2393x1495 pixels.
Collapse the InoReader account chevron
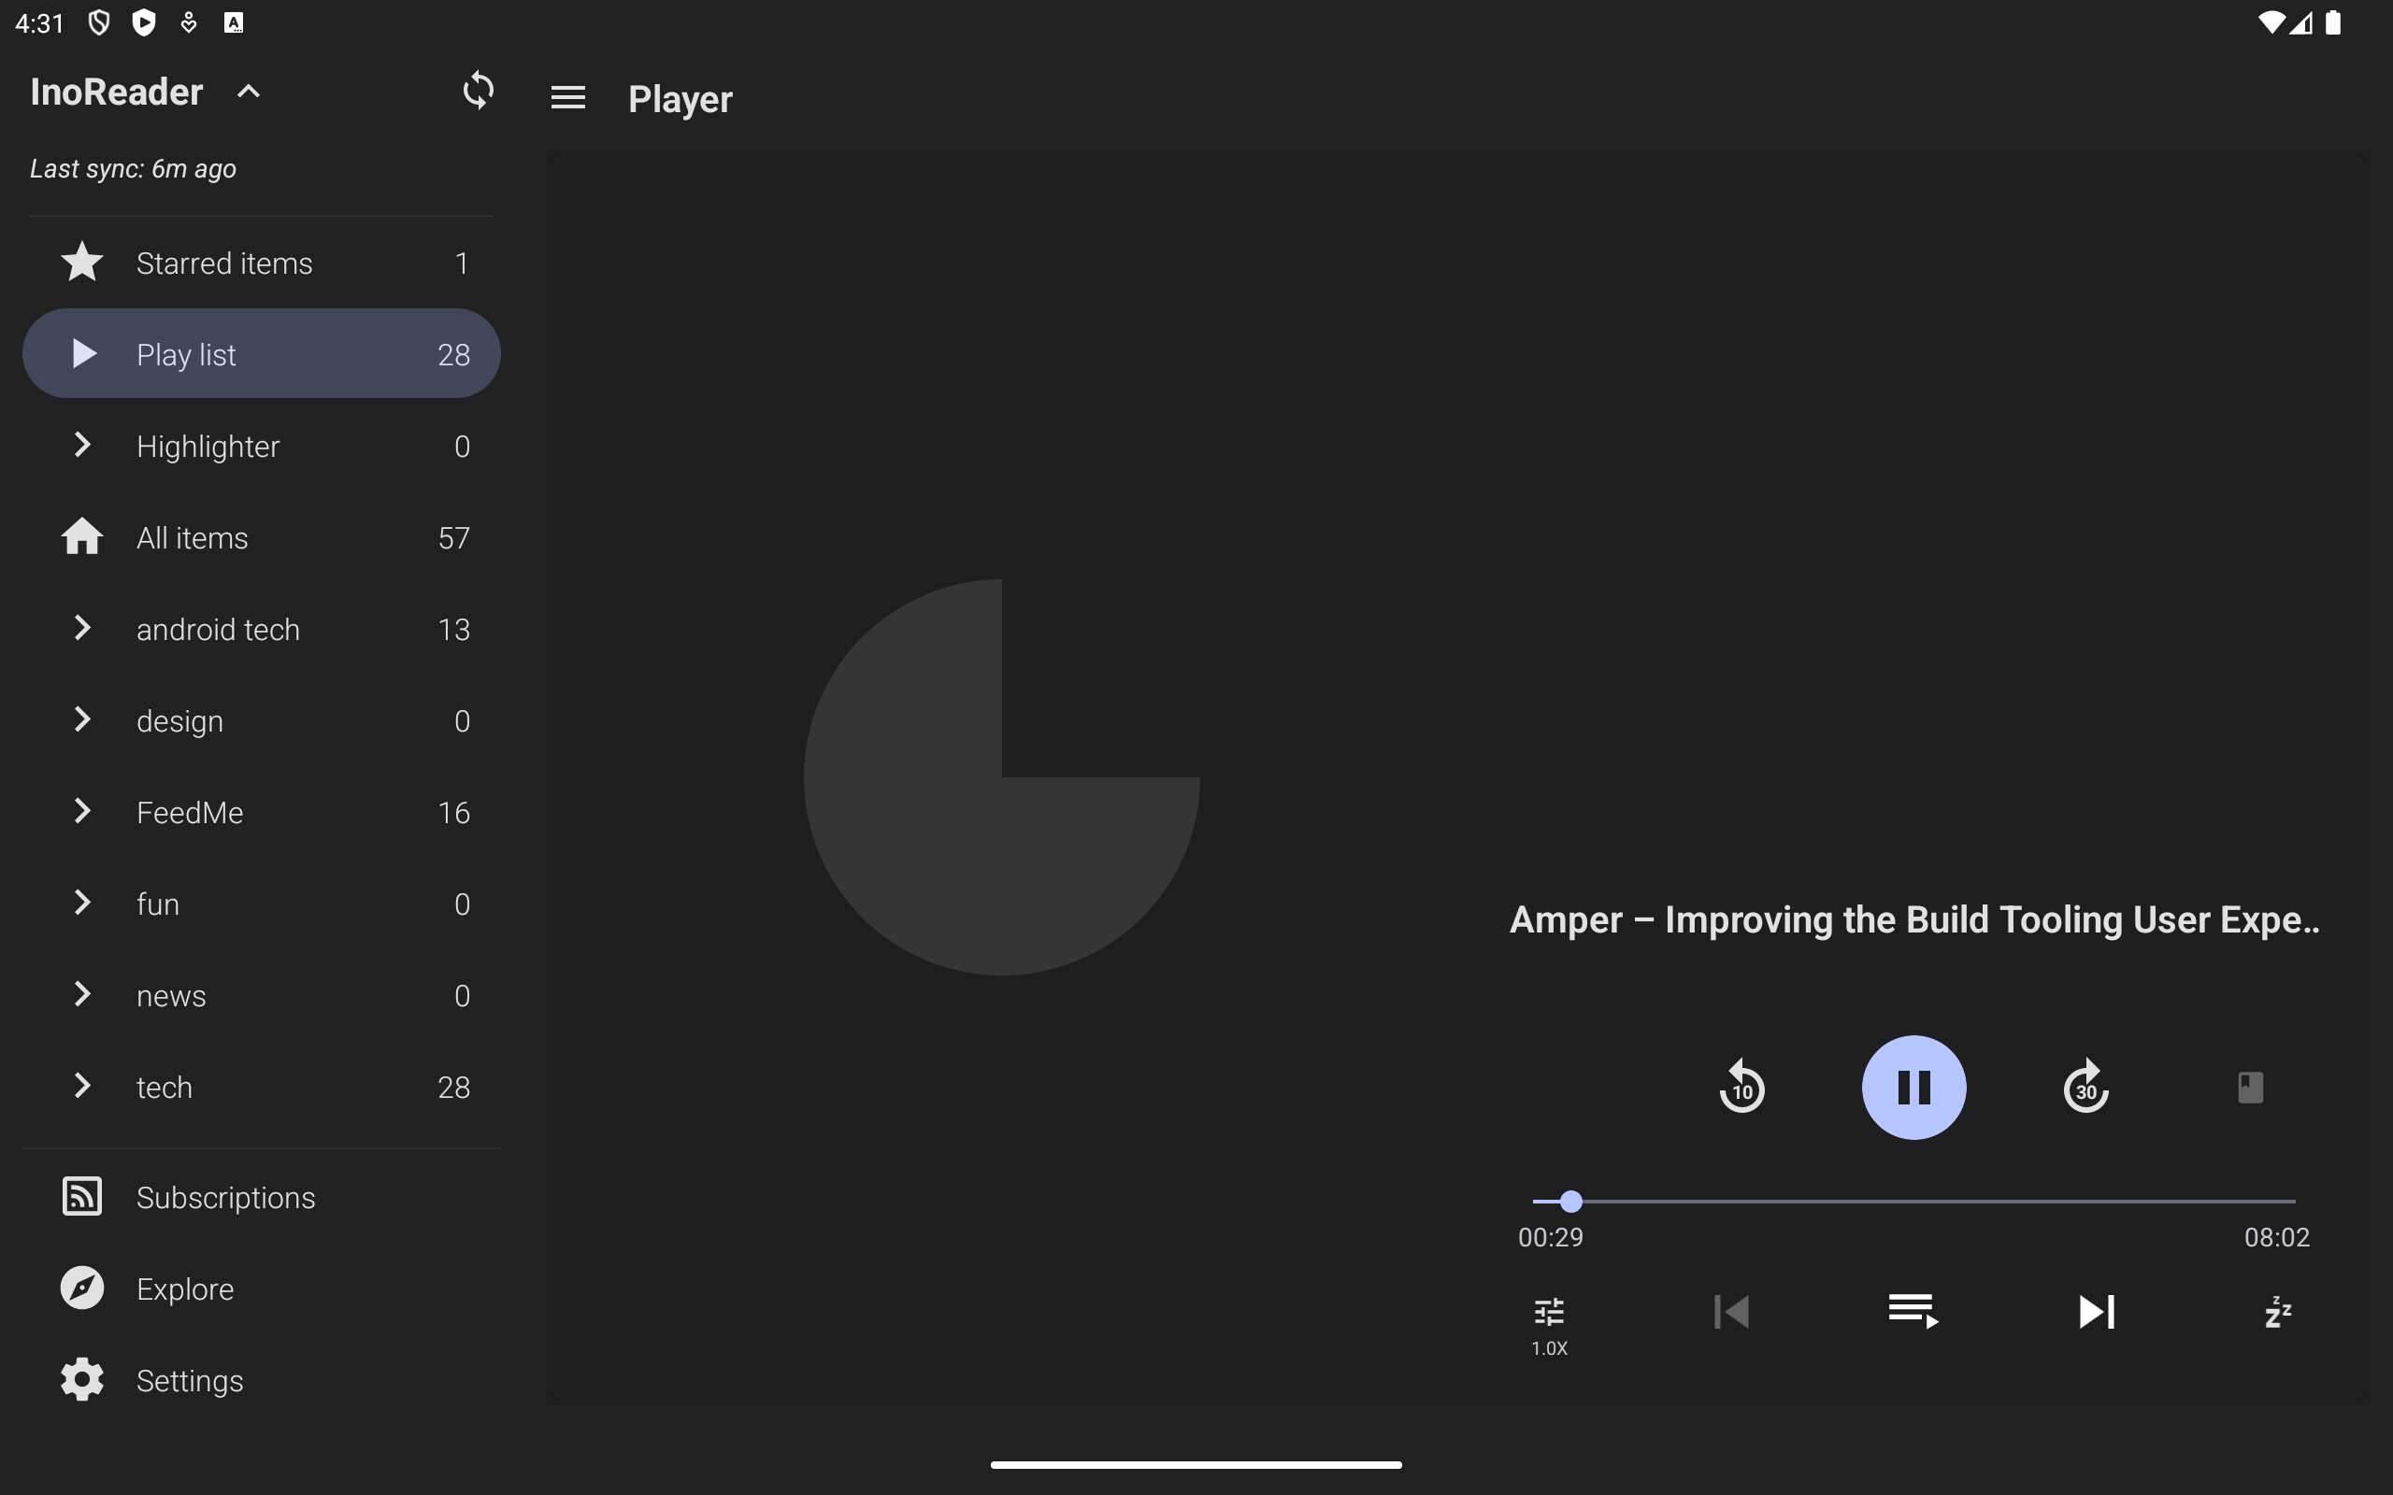(249, 92)
